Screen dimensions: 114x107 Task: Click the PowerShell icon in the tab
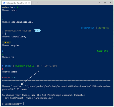4,3
